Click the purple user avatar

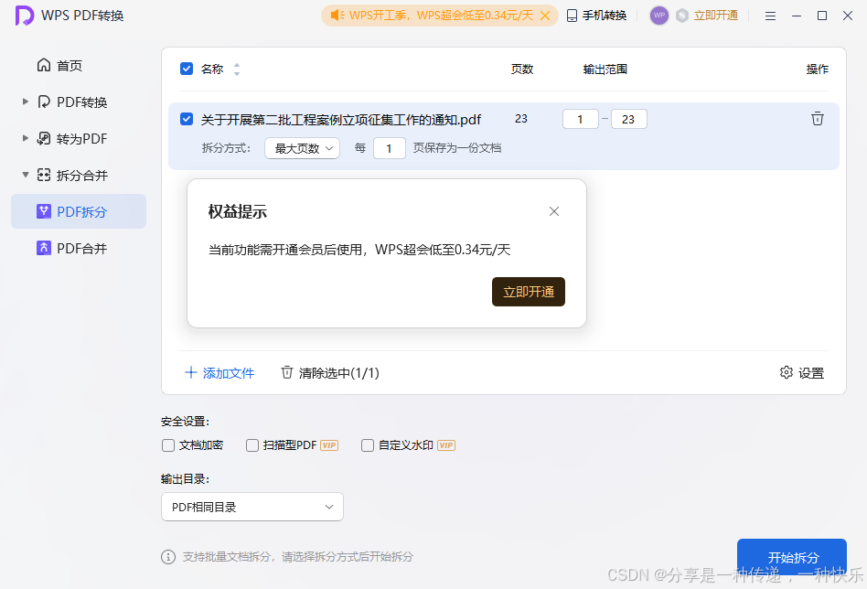click(659, 16)
